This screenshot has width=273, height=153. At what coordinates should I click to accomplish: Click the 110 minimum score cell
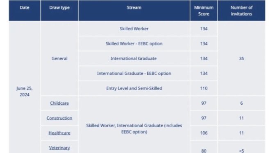(204, 88)
